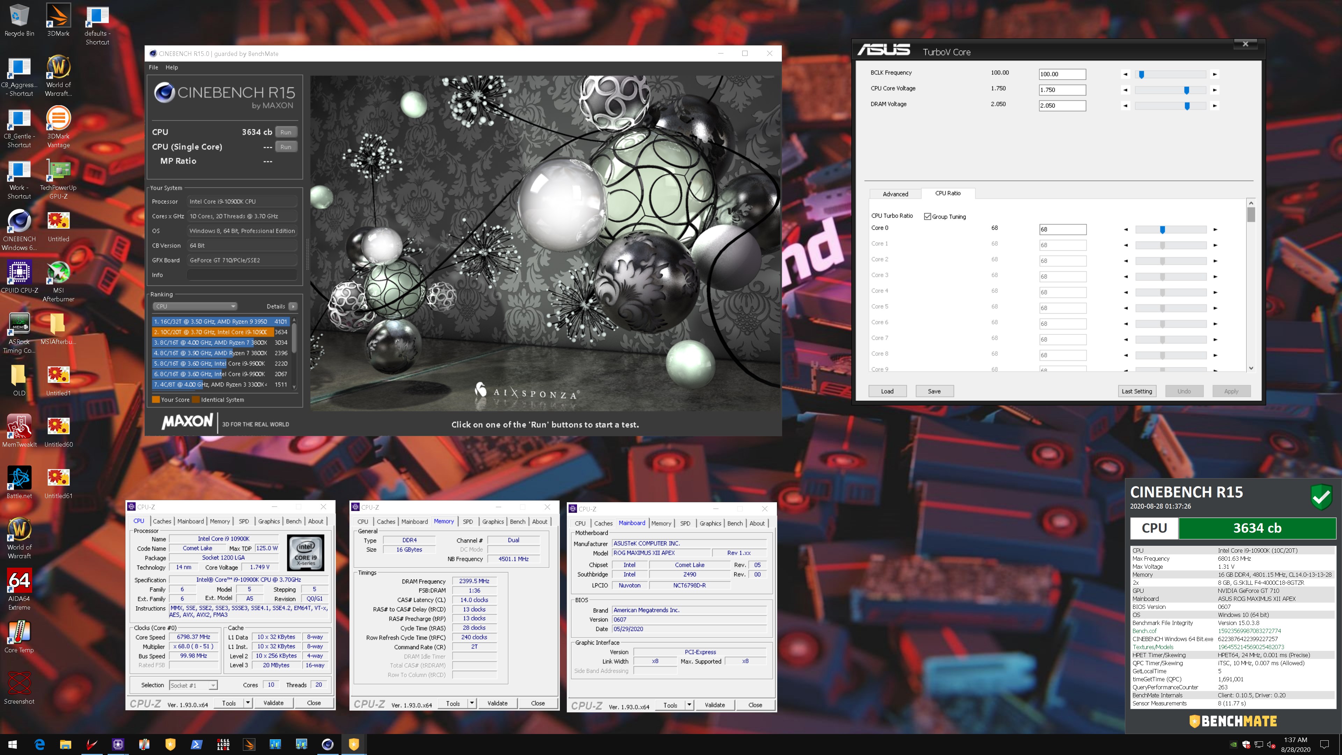1342x755 pixels.
Task: Open the Help menu in Cinebench
Action: point(172,67)
